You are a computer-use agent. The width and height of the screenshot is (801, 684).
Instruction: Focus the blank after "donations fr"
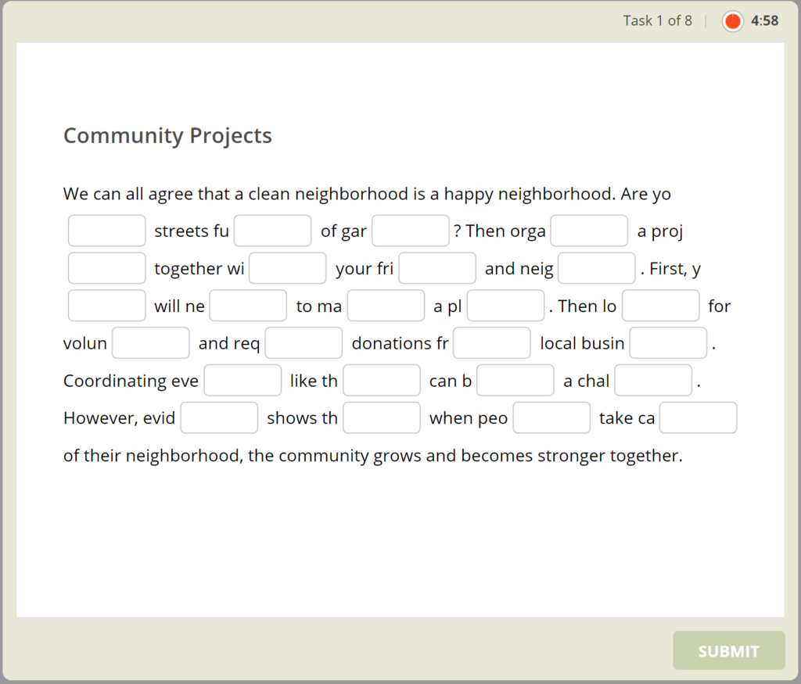tap(492, 343)
